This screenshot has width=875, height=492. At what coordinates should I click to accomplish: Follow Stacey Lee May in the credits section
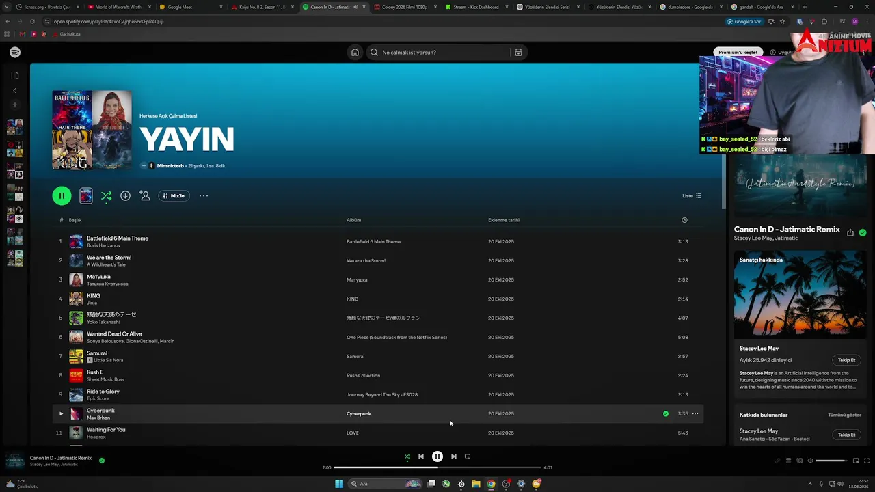point(846,435)
